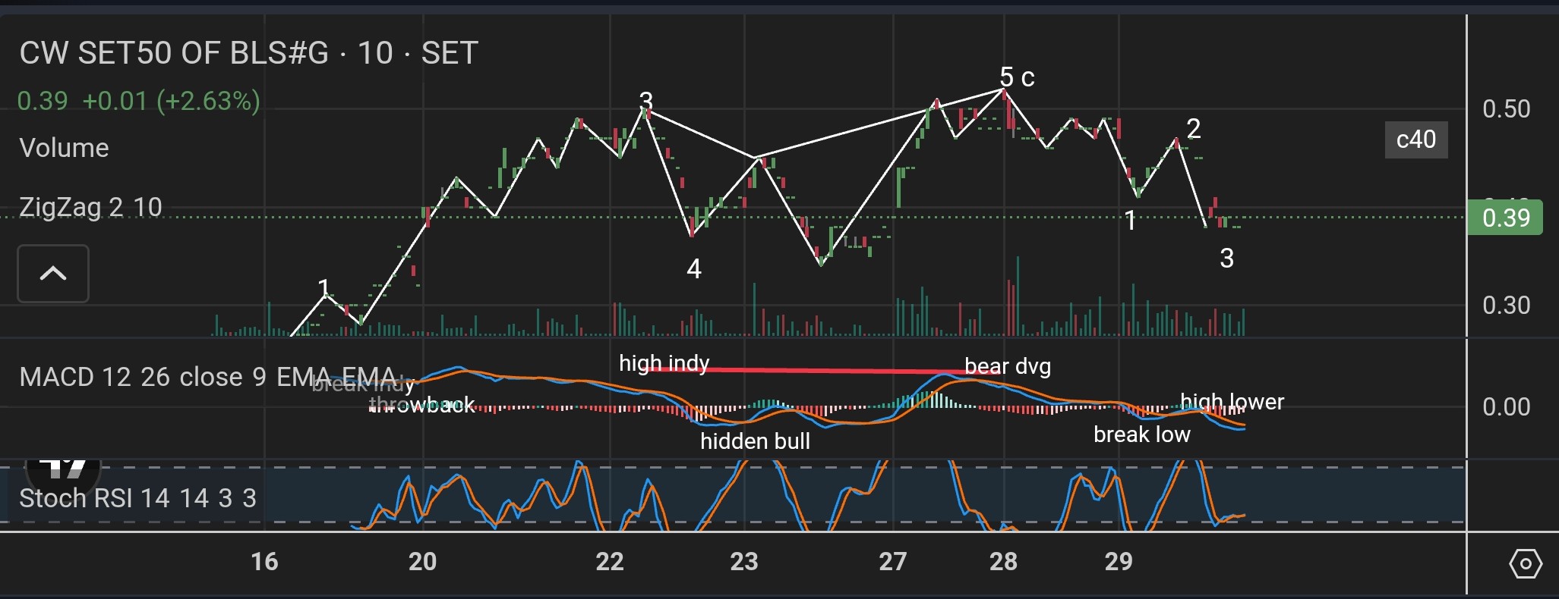
Task: Click the date label 29 on time axis
Action: coord(1119,562)
